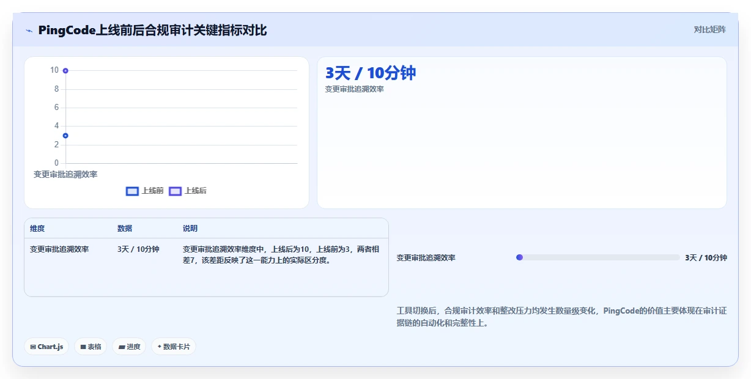Click the 变更审批追溯效率 cell in table
The width and height of the screenshot is (751, 379).
(x=59, y=249)
